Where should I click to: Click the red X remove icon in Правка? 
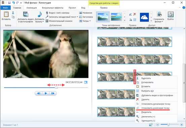(135, 14)
